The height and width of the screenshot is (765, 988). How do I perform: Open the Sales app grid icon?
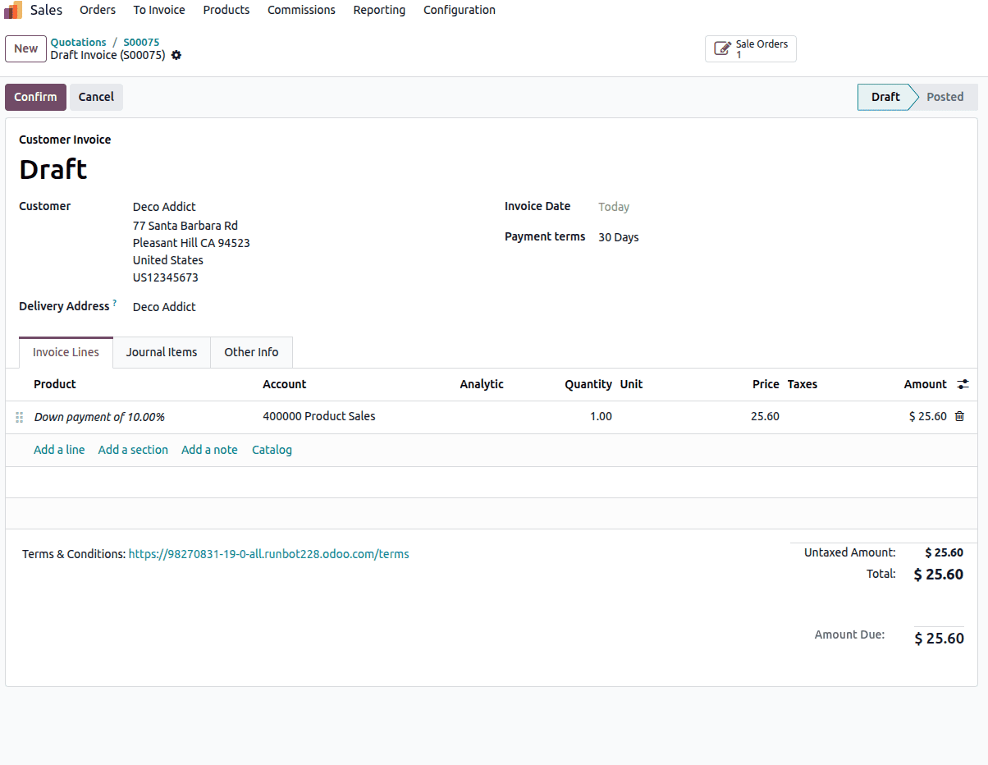(x=13, y=10)
